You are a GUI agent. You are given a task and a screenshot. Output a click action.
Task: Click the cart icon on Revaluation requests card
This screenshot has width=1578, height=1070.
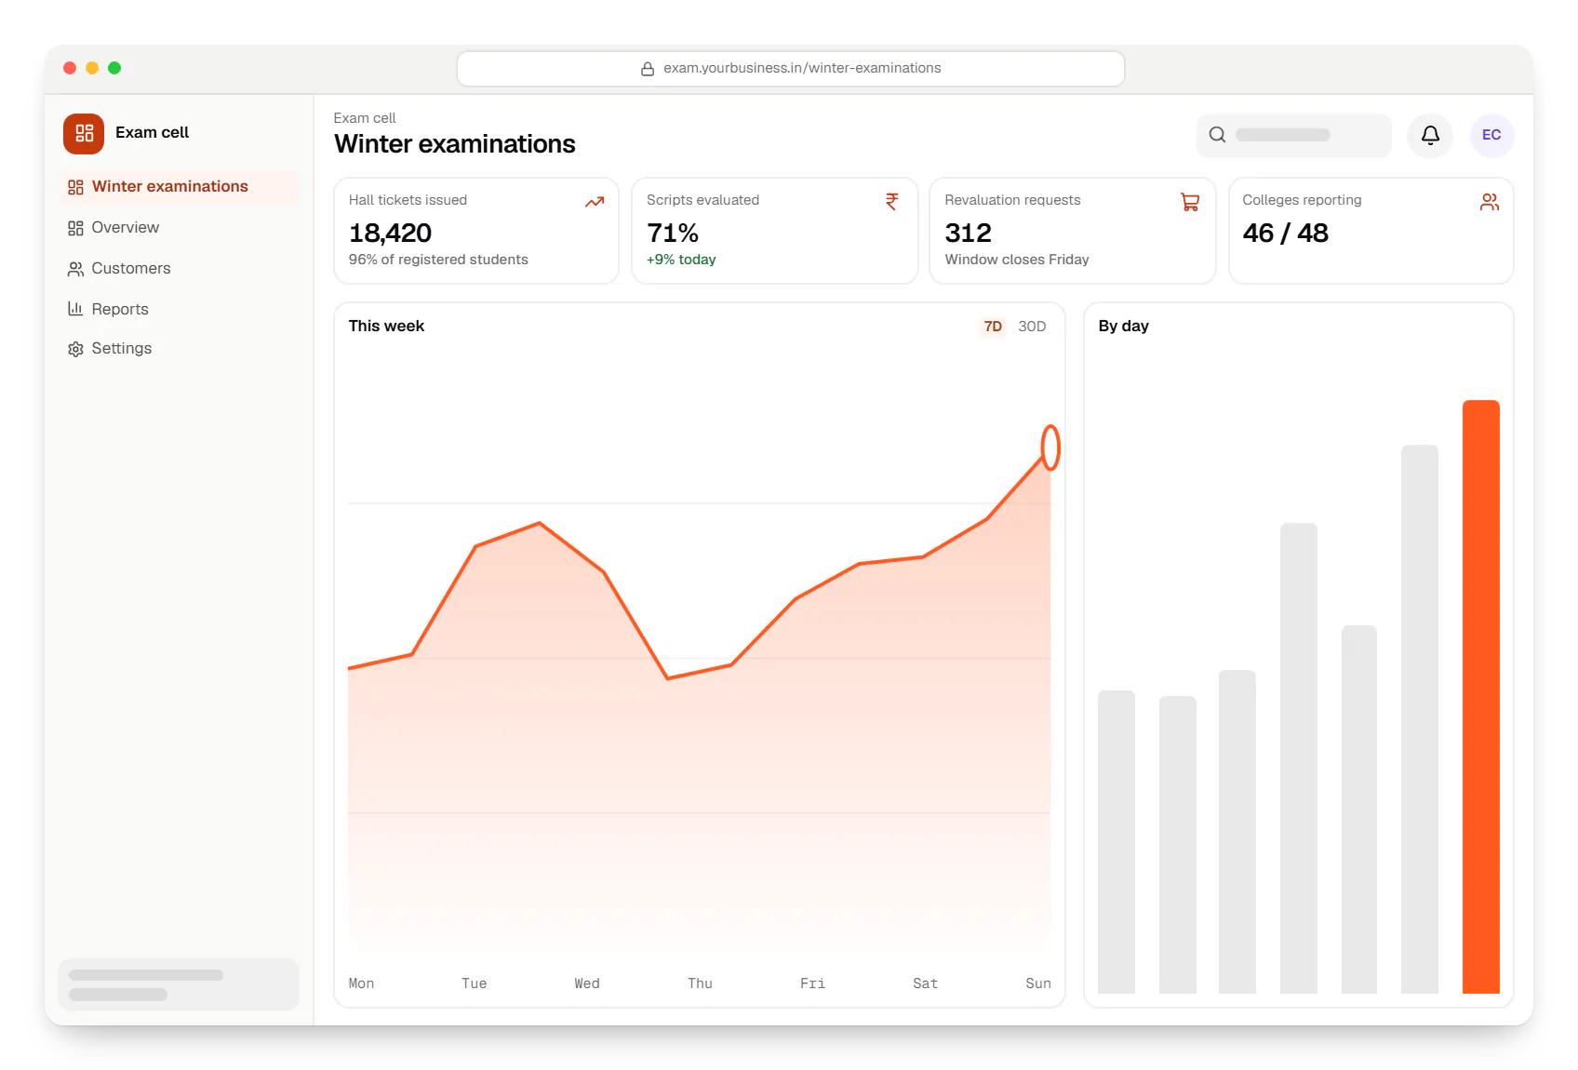tap(1190, 202)
